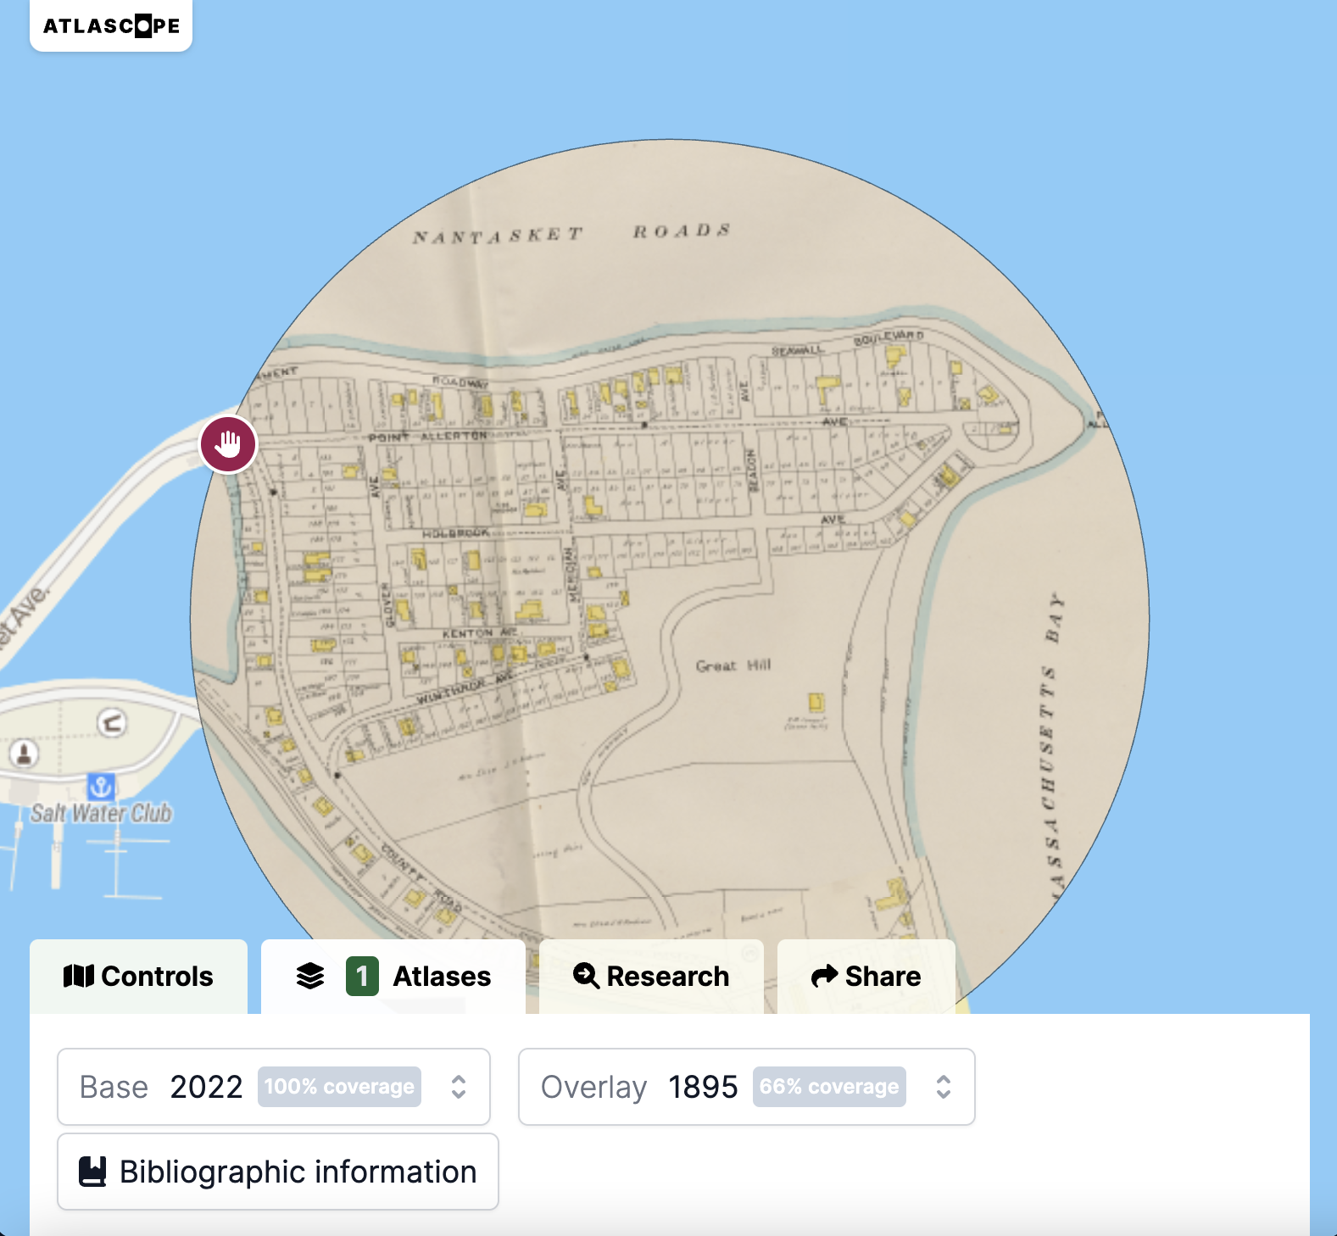Screen dimensions: 1337x1236
Task: Click the folded map icon in Controls
Action: [x=79, y=976]
